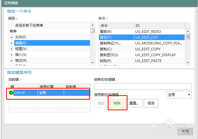Click the 全局 cell in the Ctrl+Z row
Image resolution: width=198 pixels, height=139 pixels.
click(x=51, y=93)
